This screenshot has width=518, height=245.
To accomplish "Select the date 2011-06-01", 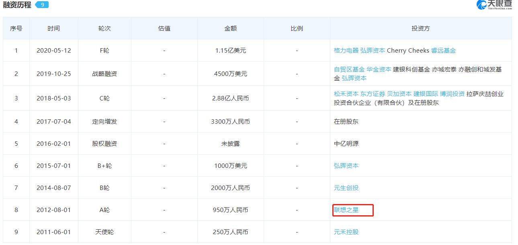I will coord(53,232).
